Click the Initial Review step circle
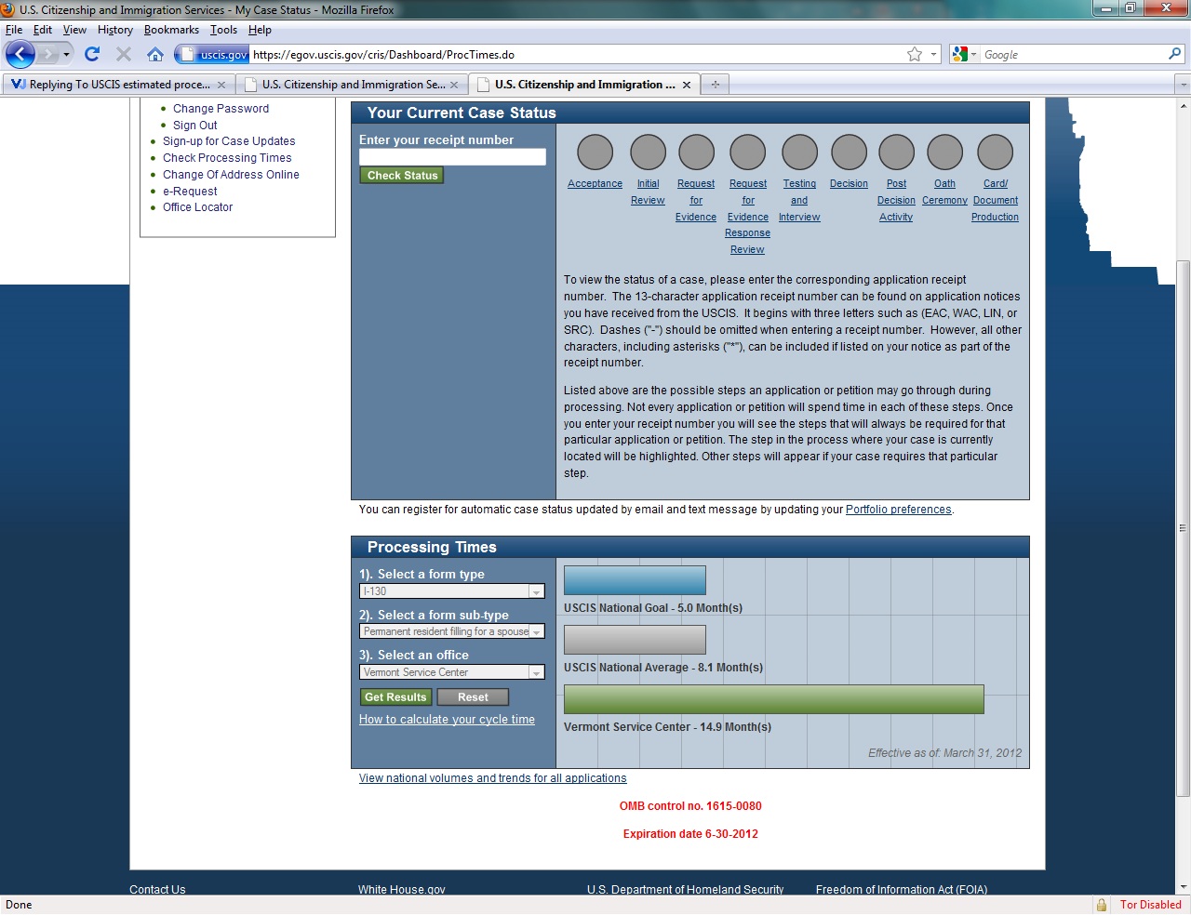Image resolution: width=1191 pixels, height=915 pixels. (648, 152)
